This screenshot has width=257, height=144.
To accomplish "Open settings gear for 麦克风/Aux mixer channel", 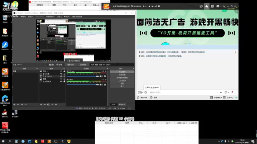I will pos(105,76).
